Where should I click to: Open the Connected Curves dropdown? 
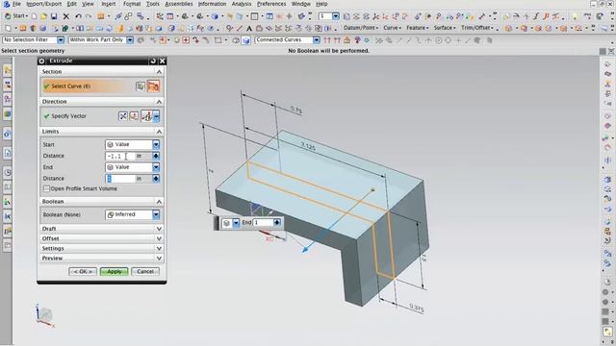(317, 40)
